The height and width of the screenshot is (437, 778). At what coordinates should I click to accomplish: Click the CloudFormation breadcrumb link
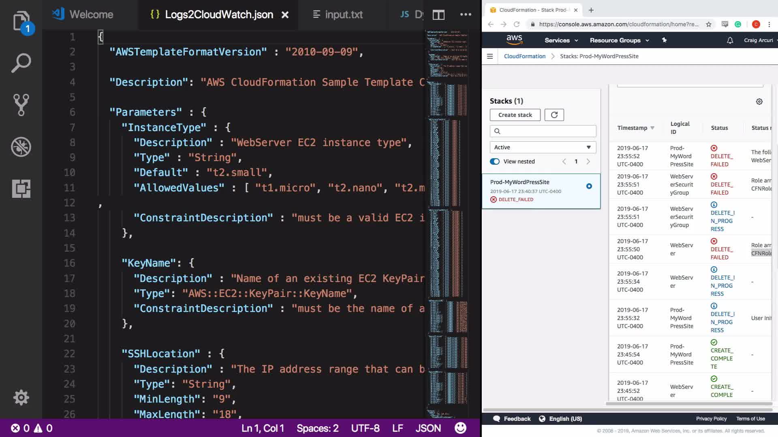point(524,56)
